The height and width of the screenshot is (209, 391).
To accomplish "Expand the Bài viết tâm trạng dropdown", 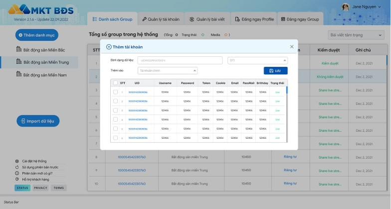I will (x=357, y=35).
